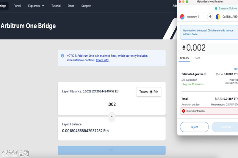Click the Ethereum Mainnet network badge
Image resolution: width=238 pixels, height=158 pixels.
coord(226,9)
